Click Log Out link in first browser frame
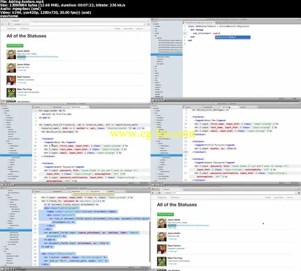The width and height of the screenshot is (301, 271). 139,29
